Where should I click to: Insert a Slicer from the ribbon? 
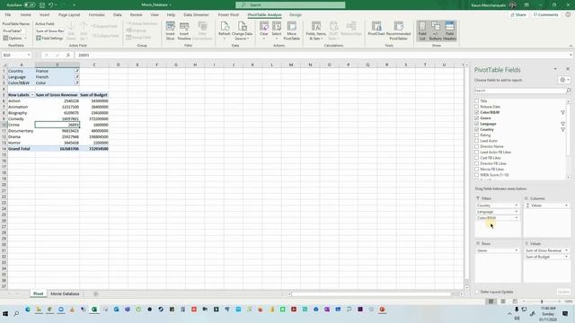pos(170,31)
